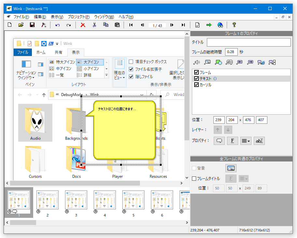
Task: Click the hammer project settings icon
Action: coord(44,25)
